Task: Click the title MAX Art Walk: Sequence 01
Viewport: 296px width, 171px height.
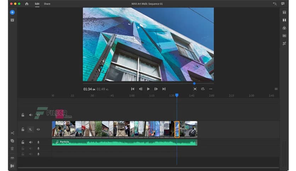Action: pyautogui.click(x=147, y=4)
